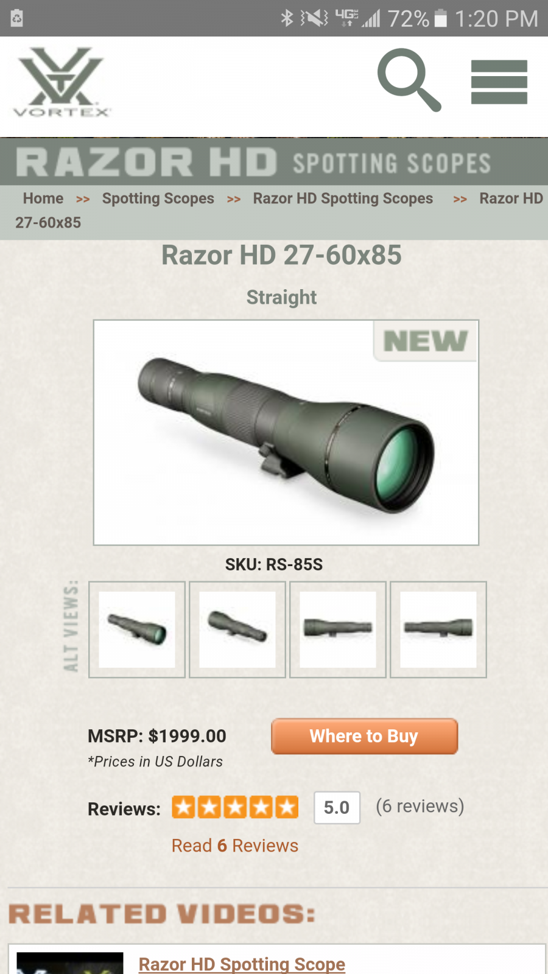Go to Home breadcrumb
This screenshot has width=548, height=974.
43,198
